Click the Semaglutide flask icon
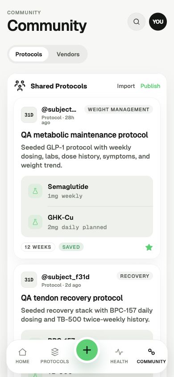The image size is (174, 377). tap(35, 191)
